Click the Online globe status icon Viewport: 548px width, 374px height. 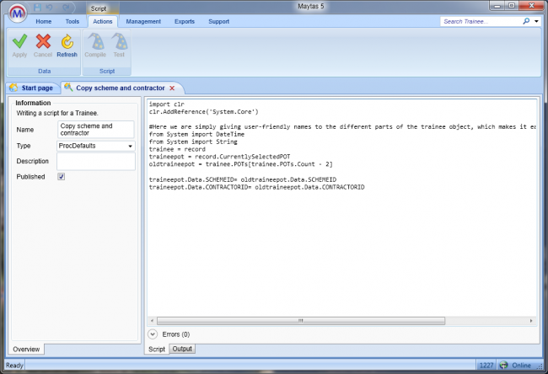pyautogui.click(x=503, y=366)
